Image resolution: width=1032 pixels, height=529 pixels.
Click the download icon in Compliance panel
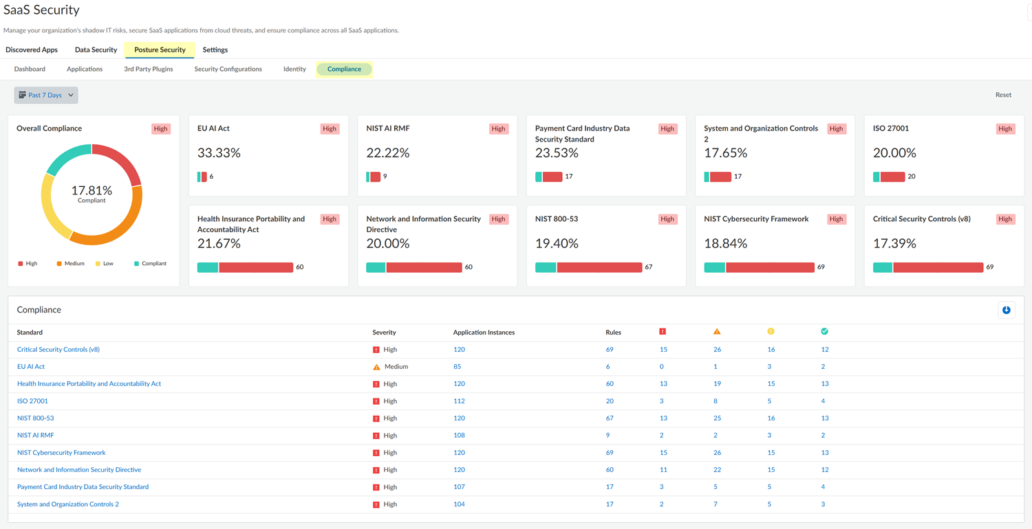tap(1006, 310)
